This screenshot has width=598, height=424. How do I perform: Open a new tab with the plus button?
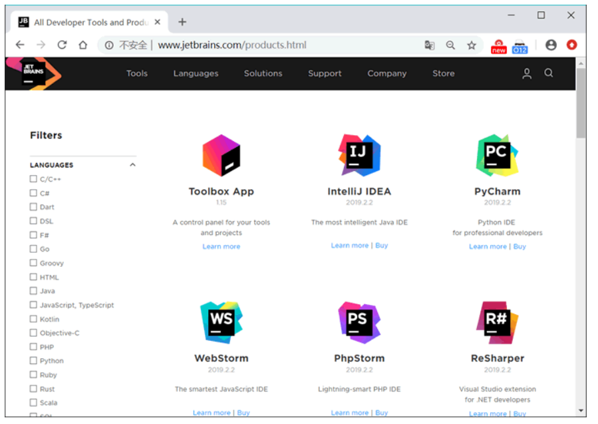[182, 22]
